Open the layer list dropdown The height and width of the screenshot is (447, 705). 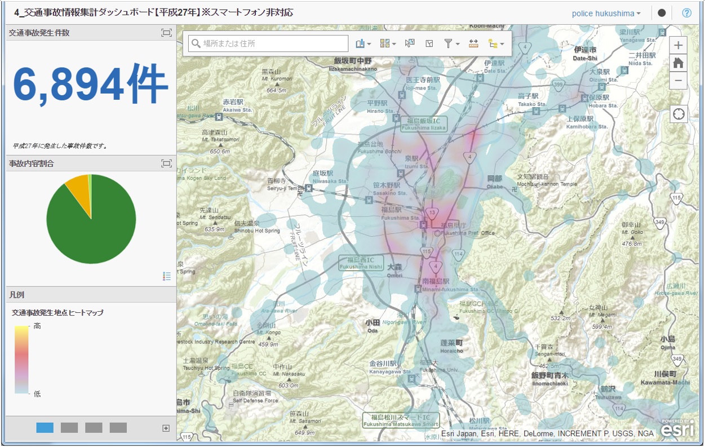pyautogui.click(x=496, y=43)
